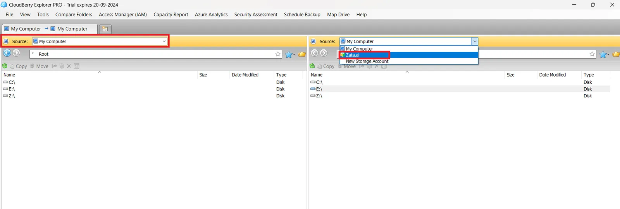Click the right pane forward arrow
620x209 pixels.
[x=324, y=53]
